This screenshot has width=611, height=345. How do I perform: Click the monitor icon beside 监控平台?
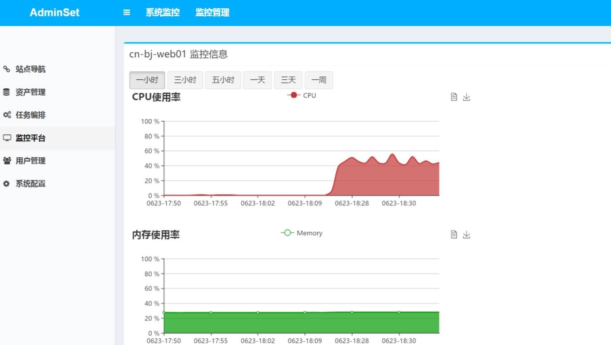click(x=7, y=138)
